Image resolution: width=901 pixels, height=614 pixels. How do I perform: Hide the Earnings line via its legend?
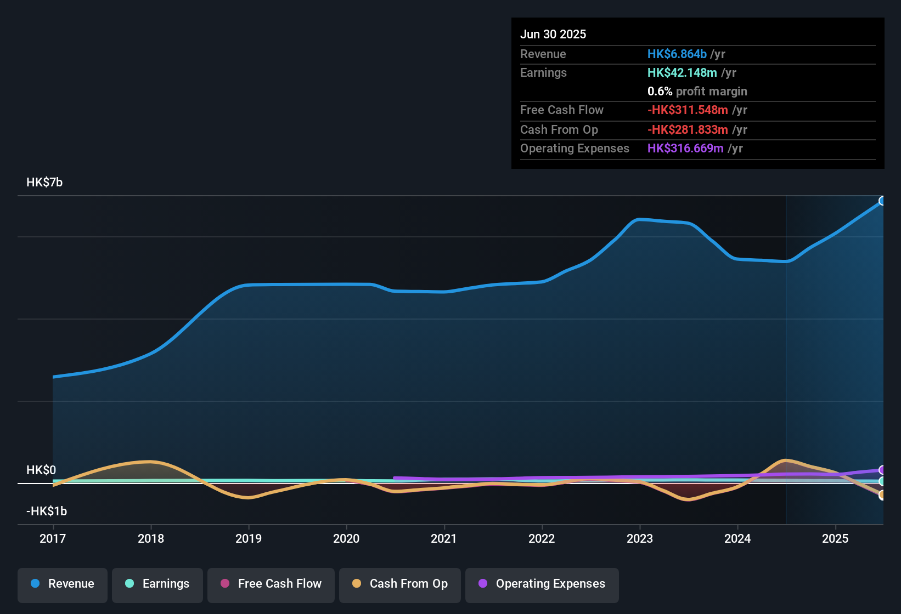click(157, 584)
